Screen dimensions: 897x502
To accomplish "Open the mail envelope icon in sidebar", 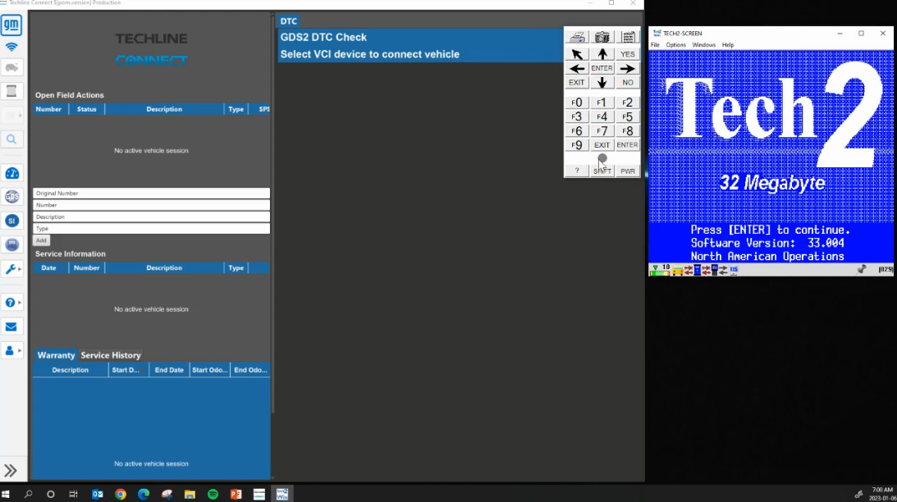I will pos(11,326).
